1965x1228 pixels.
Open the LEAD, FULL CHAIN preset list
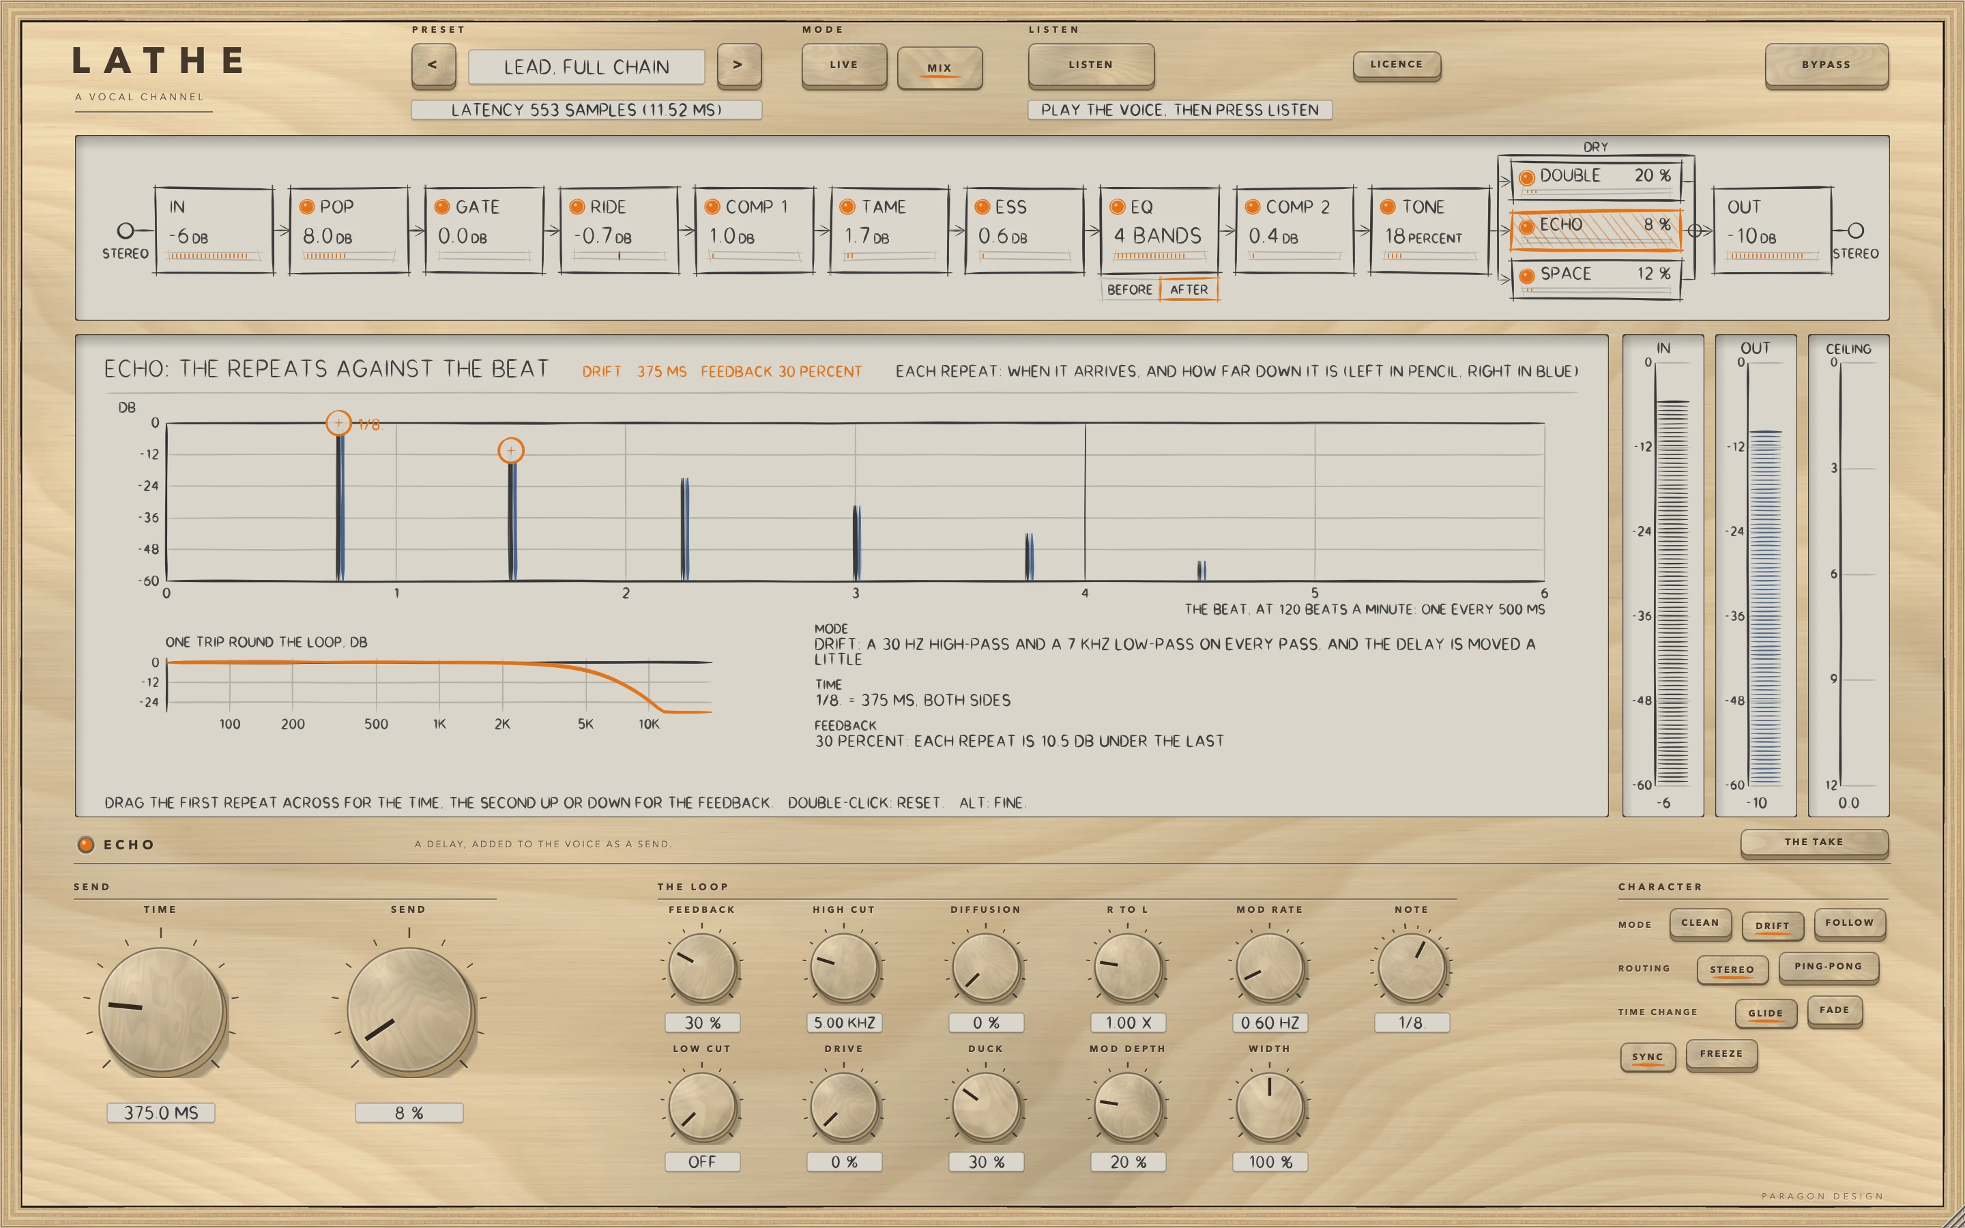[586, 67]
